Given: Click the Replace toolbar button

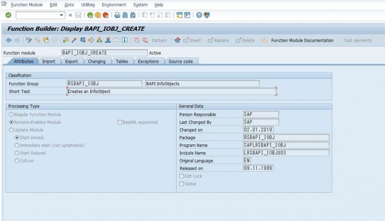Looking at the screenshot, I should click(218, 40).
